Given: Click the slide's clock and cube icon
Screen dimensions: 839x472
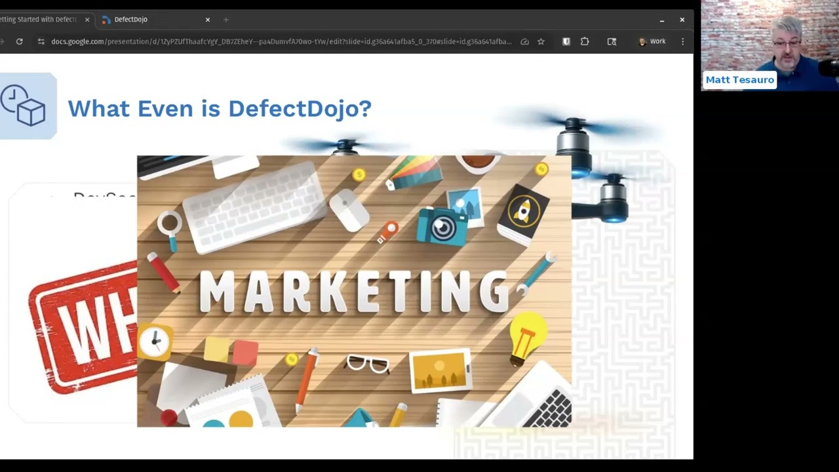Looking at the screenshot, I should click(26, 106).
